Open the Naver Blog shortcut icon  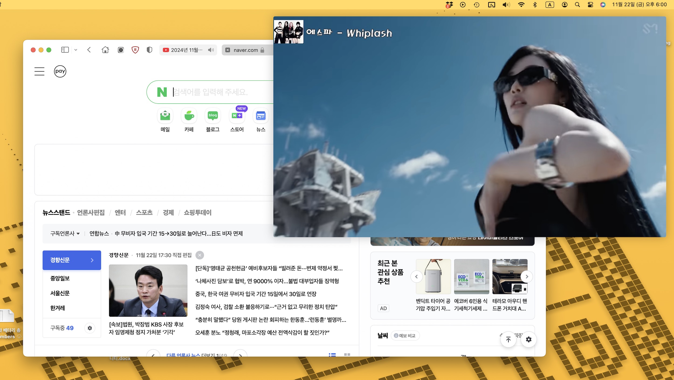(x=213, y=116)
